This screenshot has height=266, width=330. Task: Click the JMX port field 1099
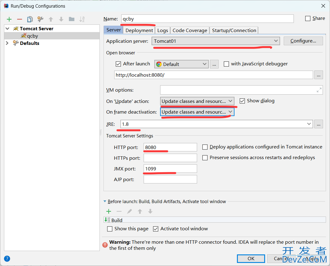(x=170, y=169)
